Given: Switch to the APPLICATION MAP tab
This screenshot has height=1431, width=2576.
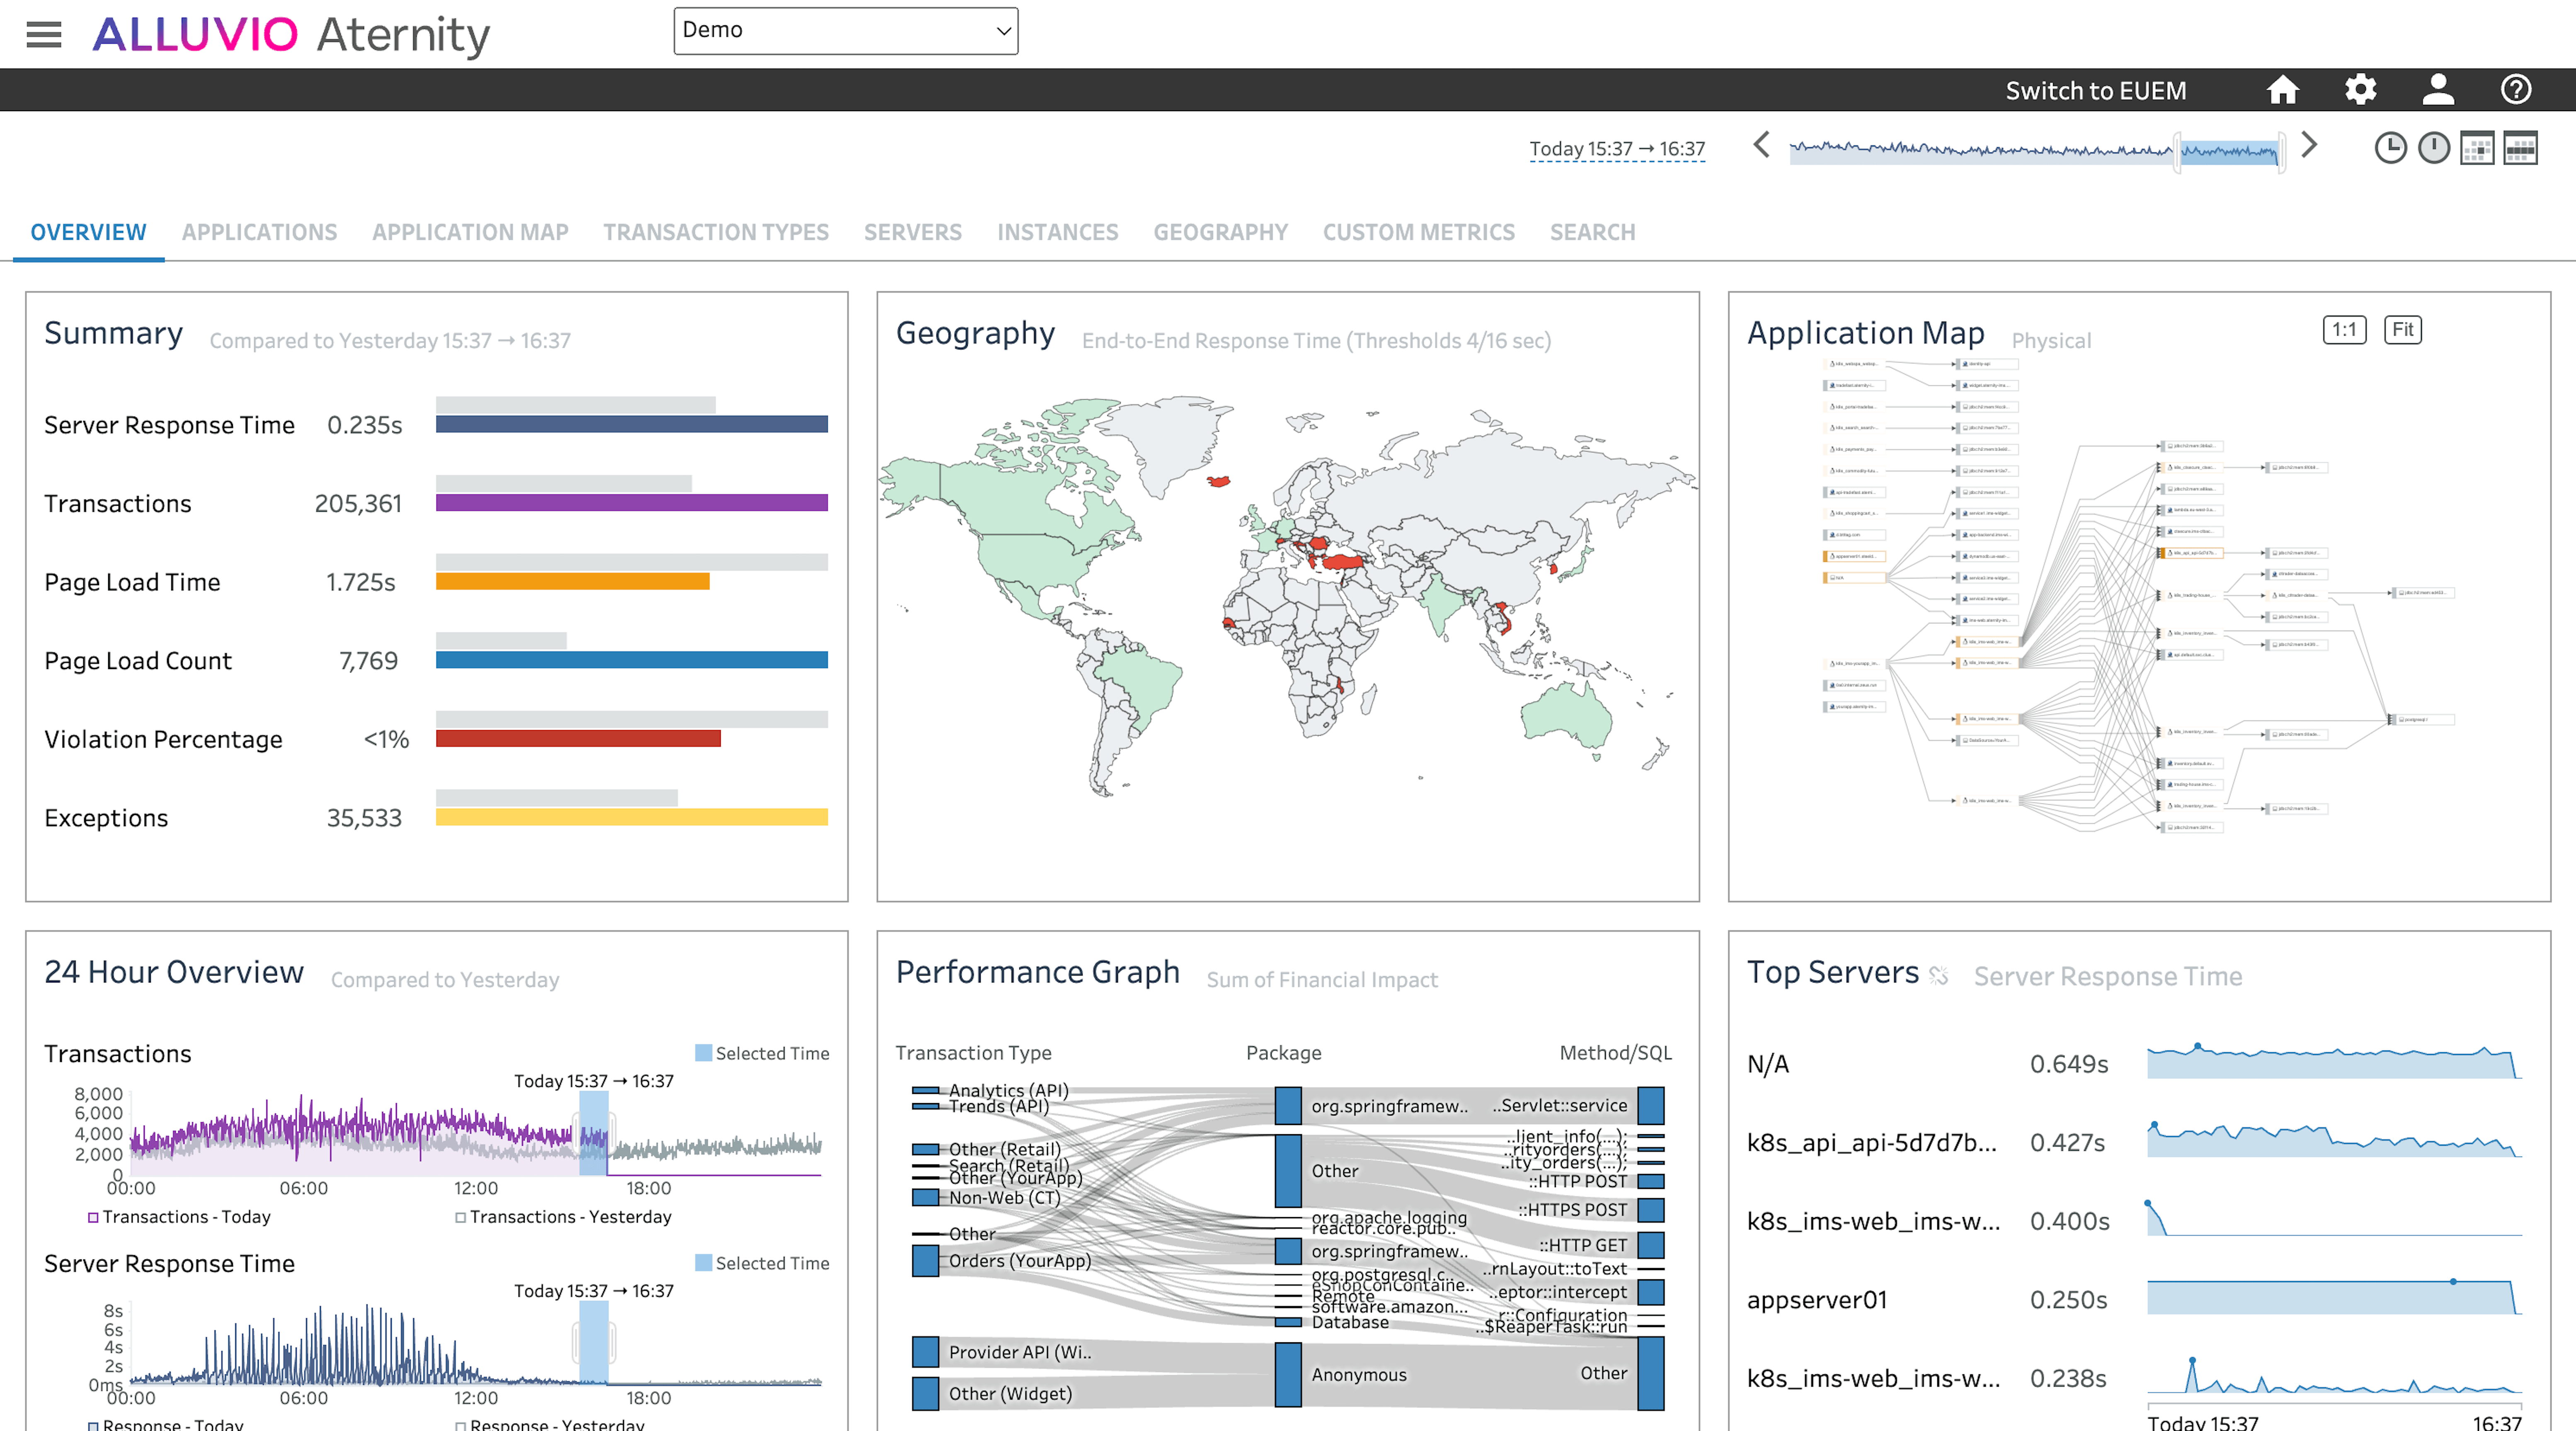Looking at the screenshot, I should pyautogui.click(x=470, y=232).
